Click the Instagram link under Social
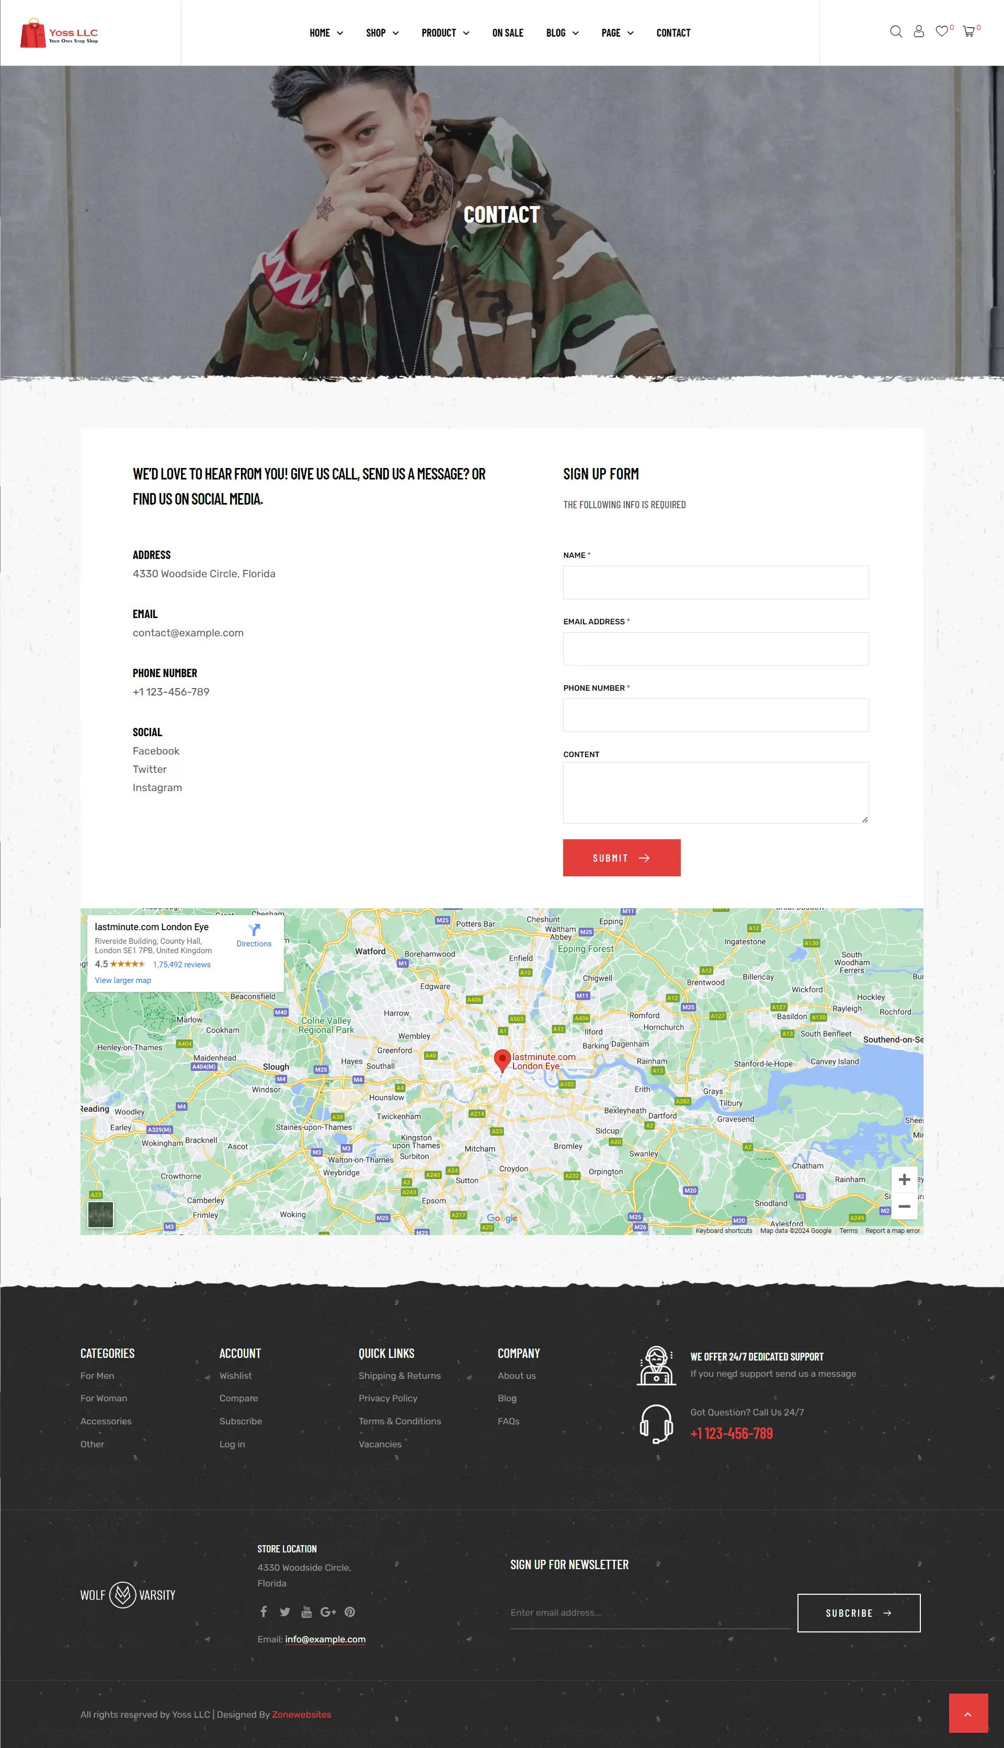Image resolution: width=1004 pixels, height=1748 pixels. pos(157,787)
